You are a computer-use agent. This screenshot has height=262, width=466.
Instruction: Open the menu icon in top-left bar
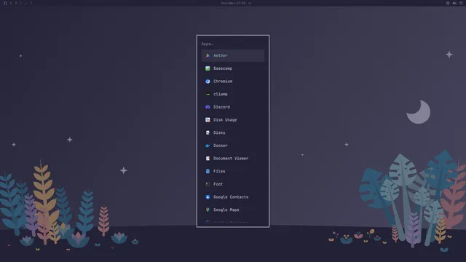click(5, 3)
